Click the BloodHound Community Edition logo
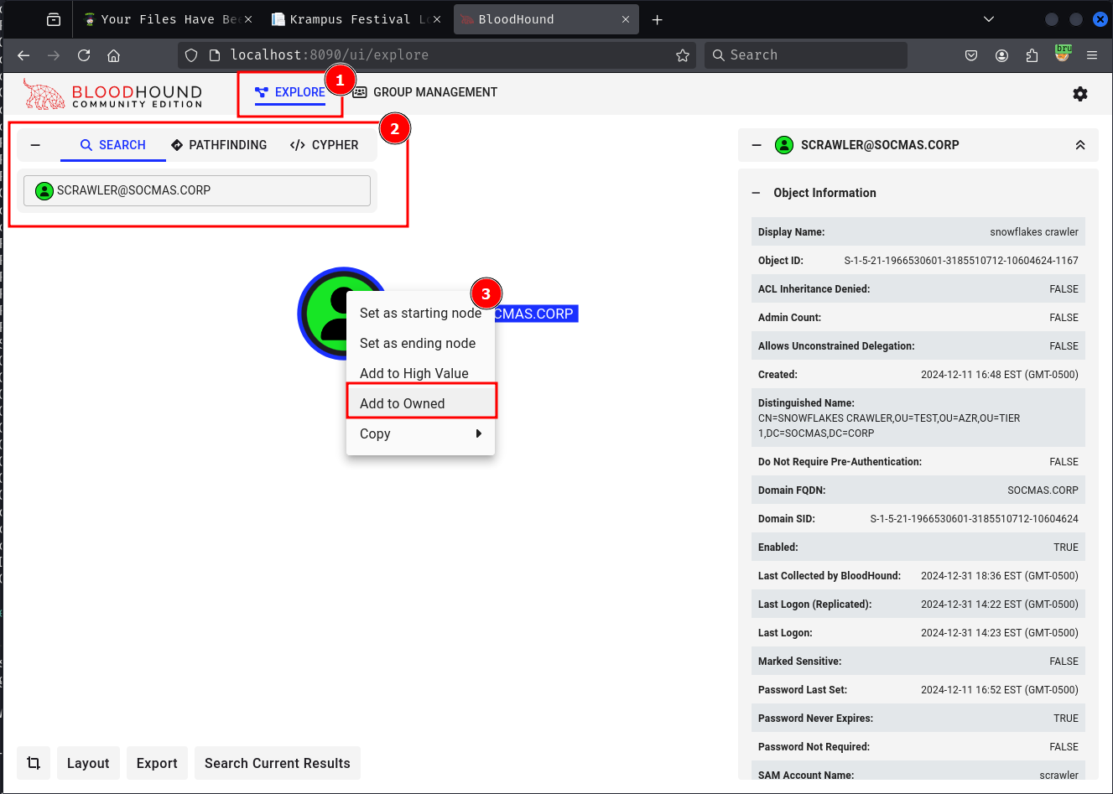The width and height of the screenshot is (1113, 794). 113,94
